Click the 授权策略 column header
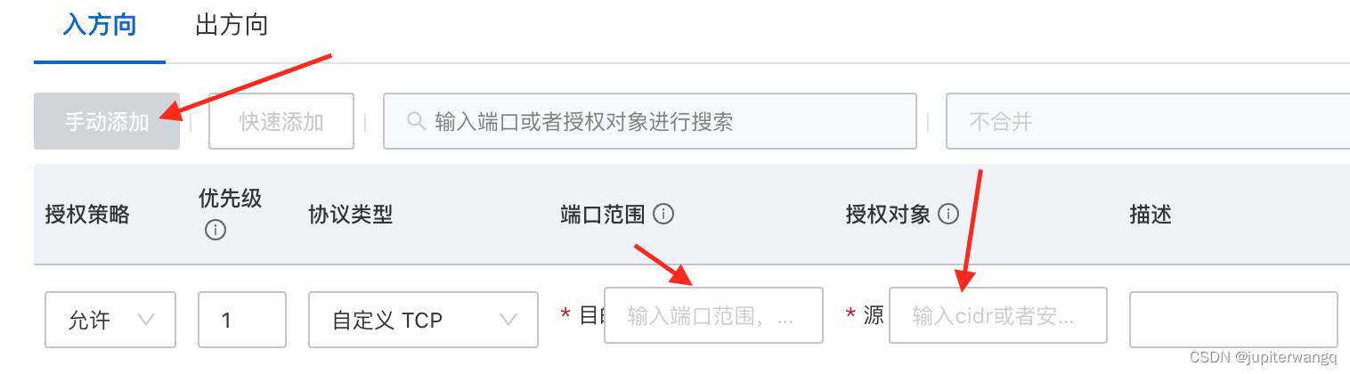This screenshot has height=374, width=1350. click(87, 214)
